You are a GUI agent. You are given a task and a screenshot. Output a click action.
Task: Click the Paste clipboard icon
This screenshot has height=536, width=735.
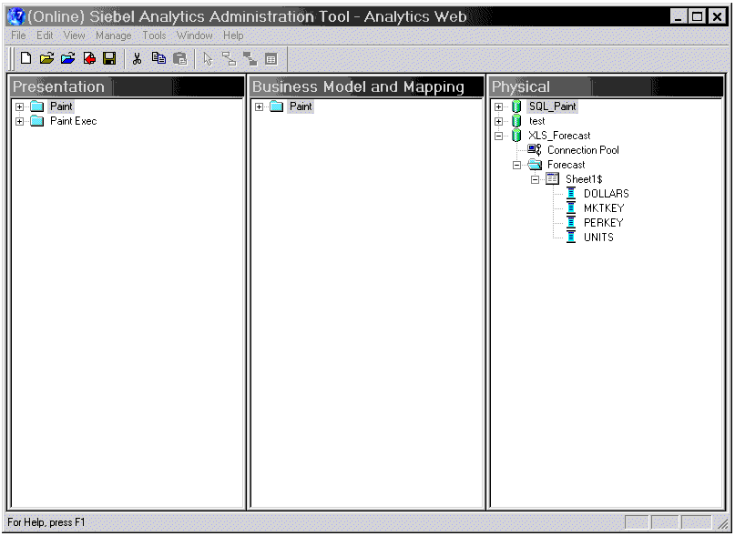(x=180, y=58)
